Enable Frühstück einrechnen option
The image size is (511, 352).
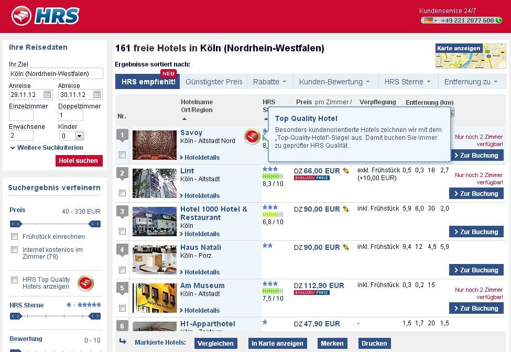(x=14, y=236)
